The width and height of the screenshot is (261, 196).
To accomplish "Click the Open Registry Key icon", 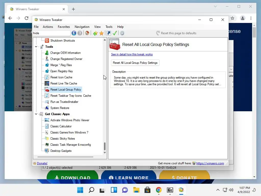I will click(x=47, y=71).
